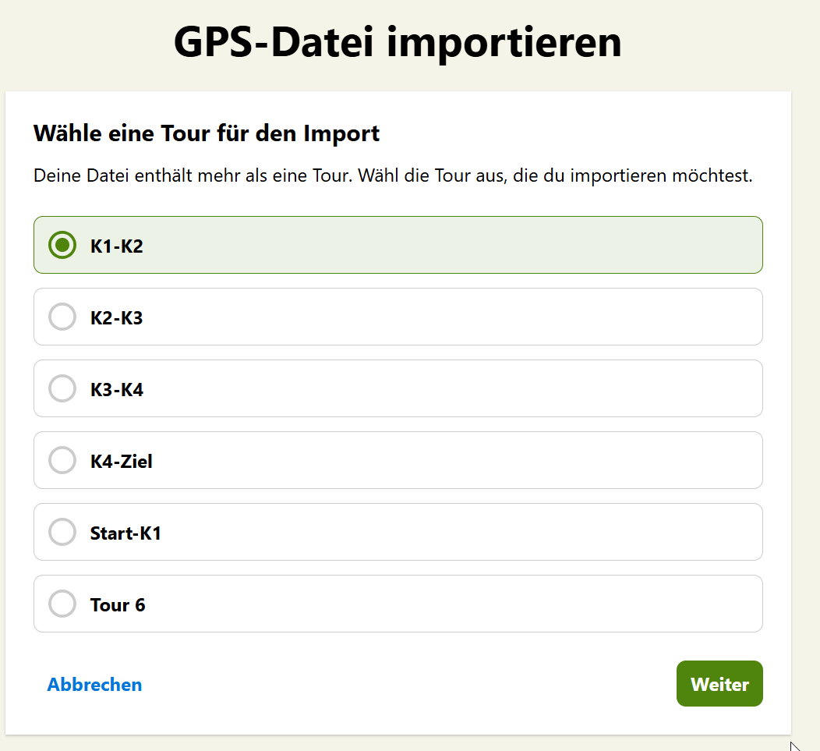
Task: Select the K1-K2 radio button
Action: point(62,245)
